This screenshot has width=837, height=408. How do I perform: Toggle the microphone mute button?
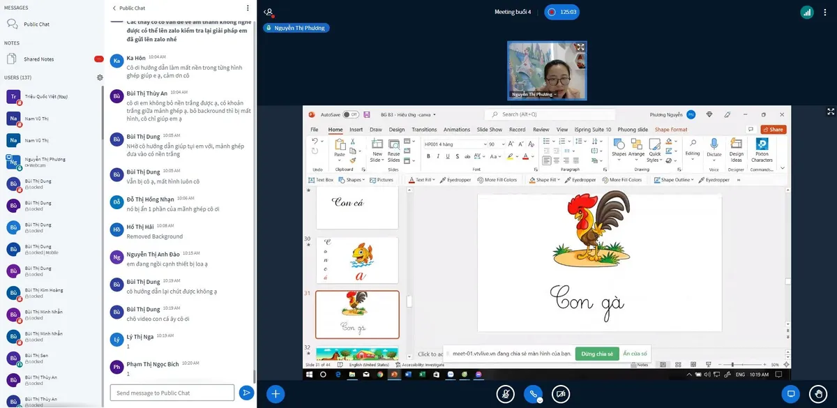(506, 394)
